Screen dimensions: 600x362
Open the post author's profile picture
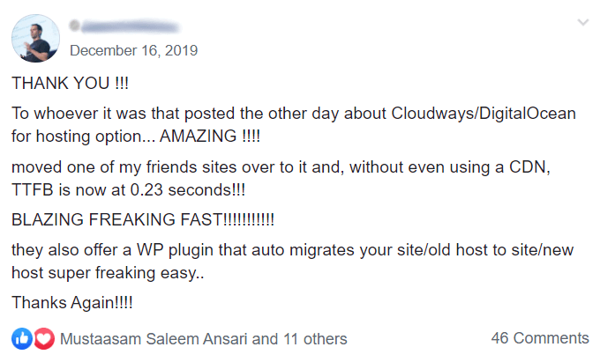tap(36, 38)
